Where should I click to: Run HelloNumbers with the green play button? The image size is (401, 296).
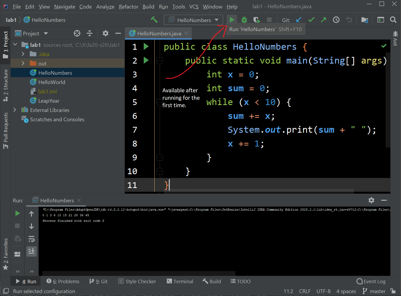point(232,20)
